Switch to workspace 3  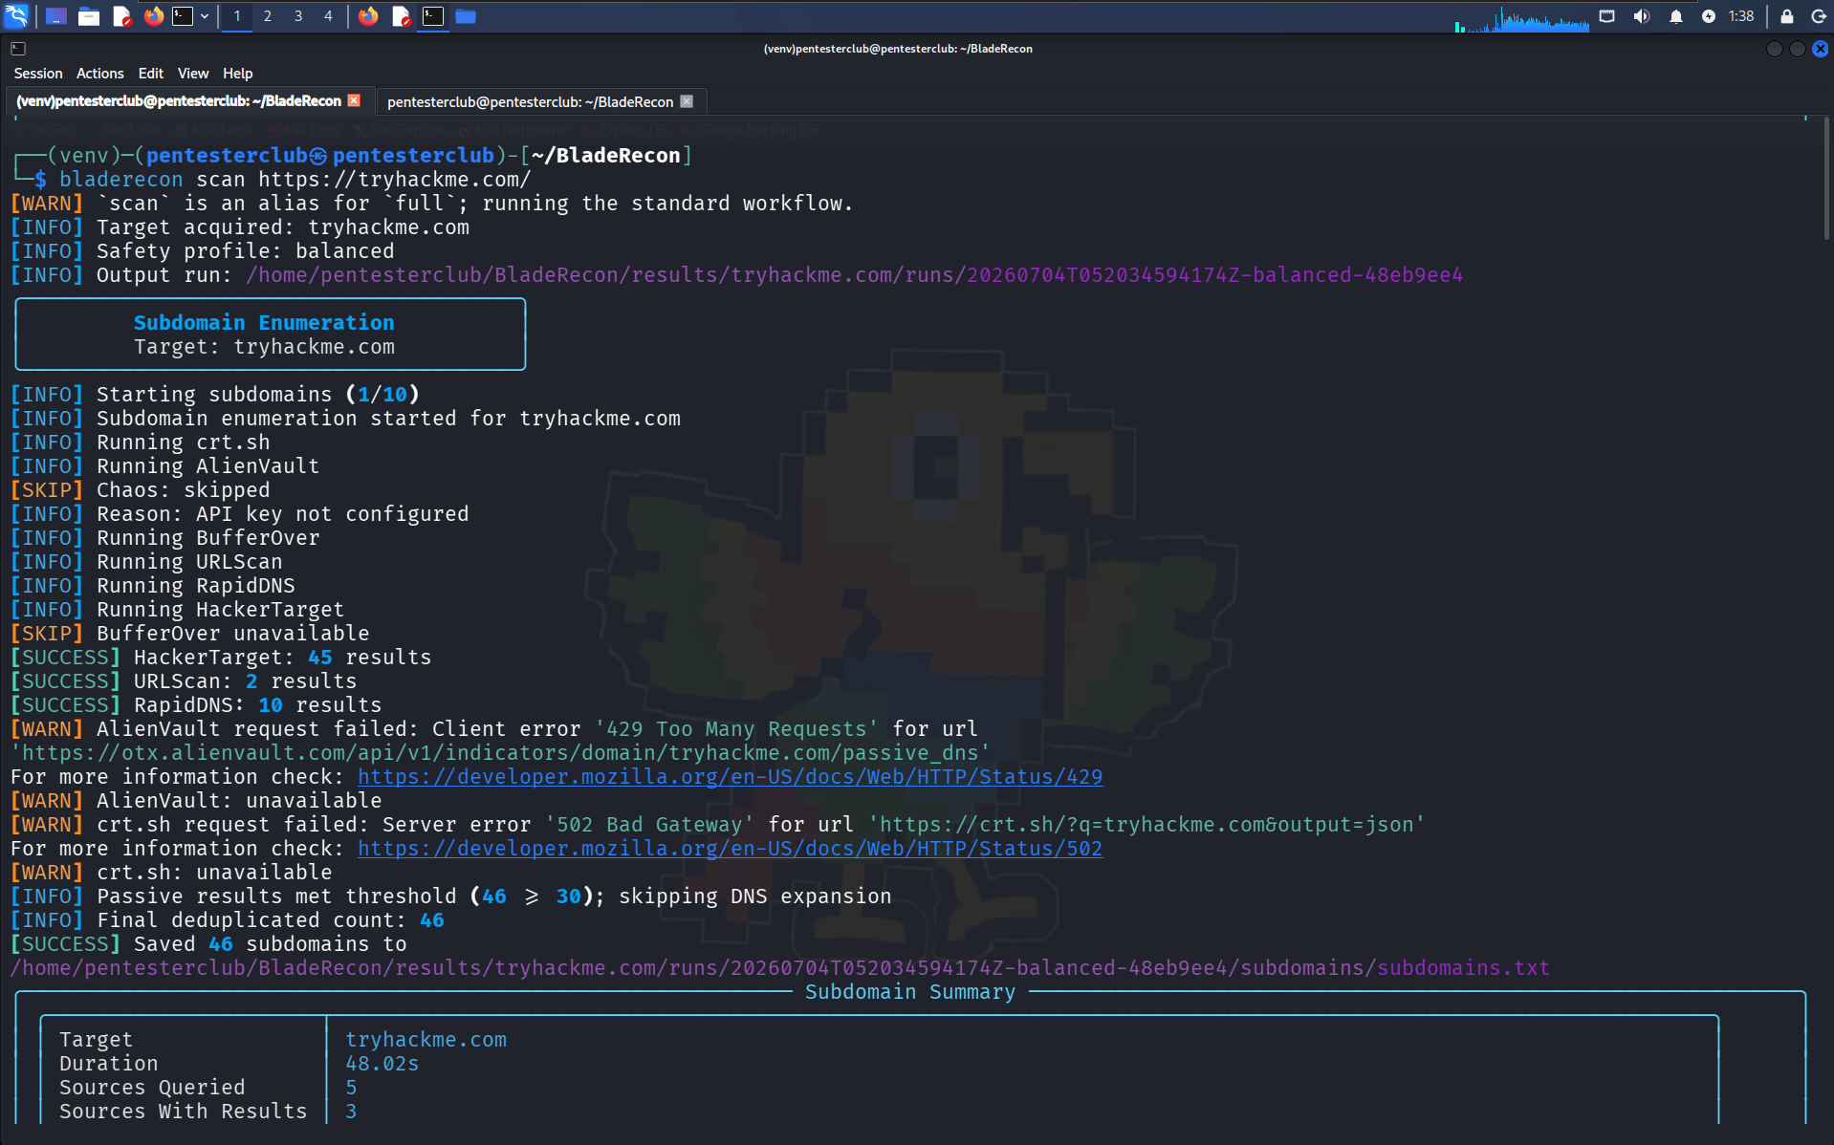tap(298, 16)
